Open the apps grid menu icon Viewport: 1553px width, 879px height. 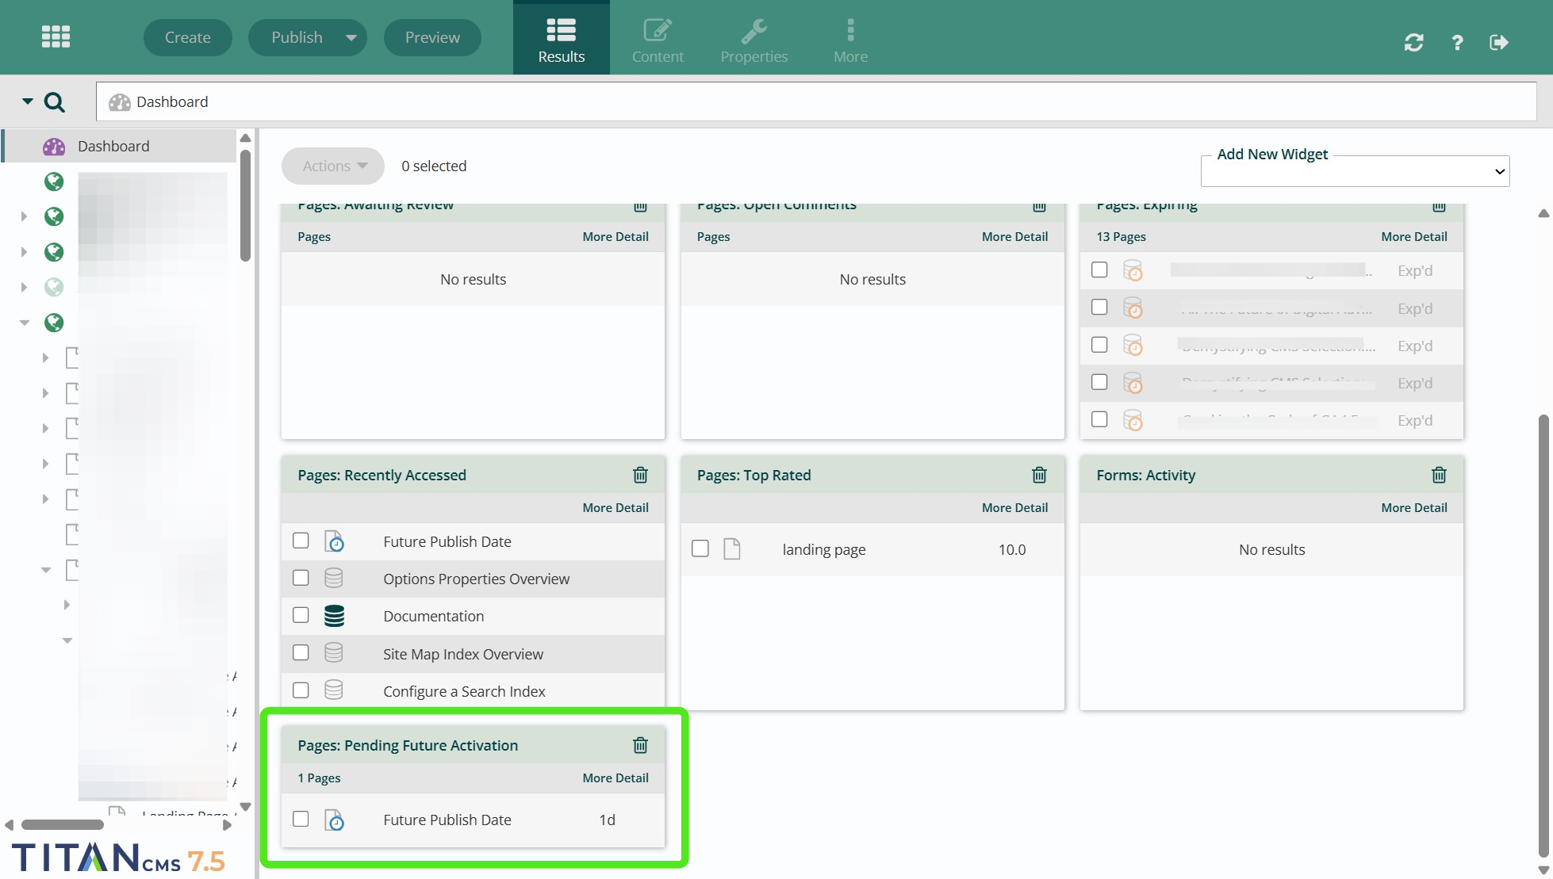(56, 36)
